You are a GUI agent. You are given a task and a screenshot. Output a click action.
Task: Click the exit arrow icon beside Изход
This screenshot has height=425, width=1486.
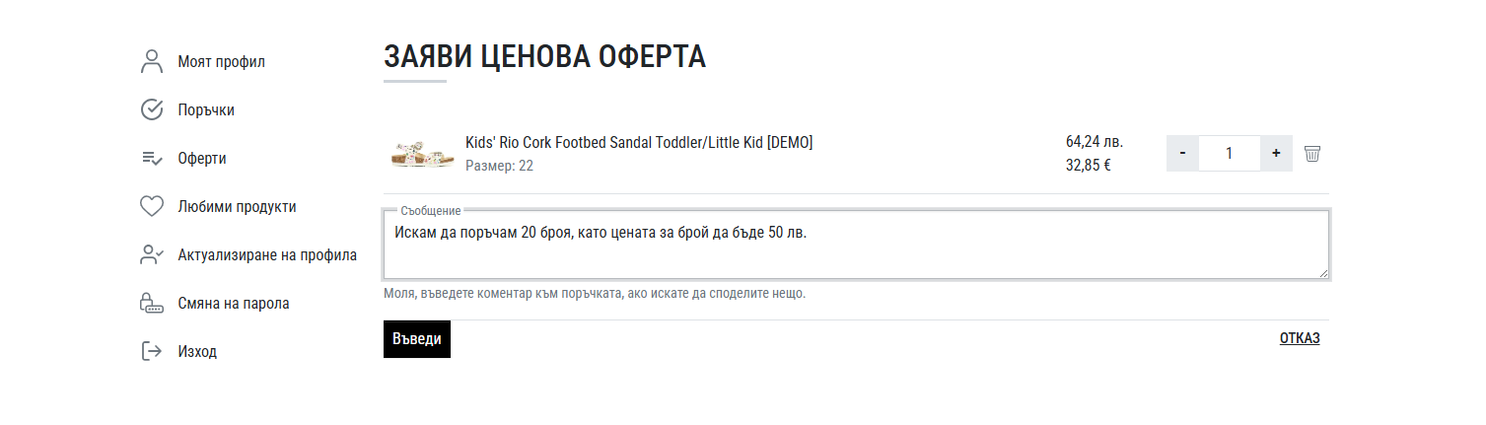(x=151, y=351)
